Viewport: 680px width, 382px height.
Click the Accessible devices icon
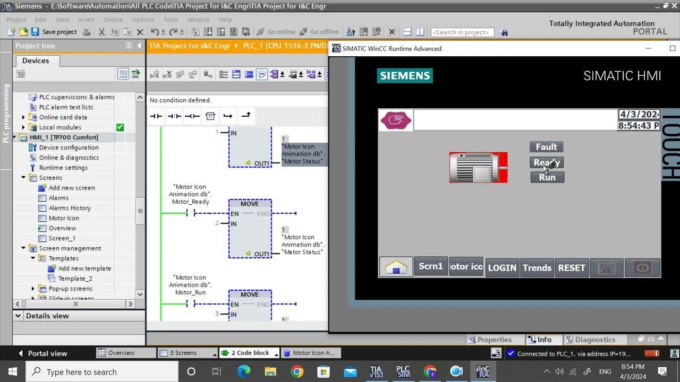pos(351,32)
